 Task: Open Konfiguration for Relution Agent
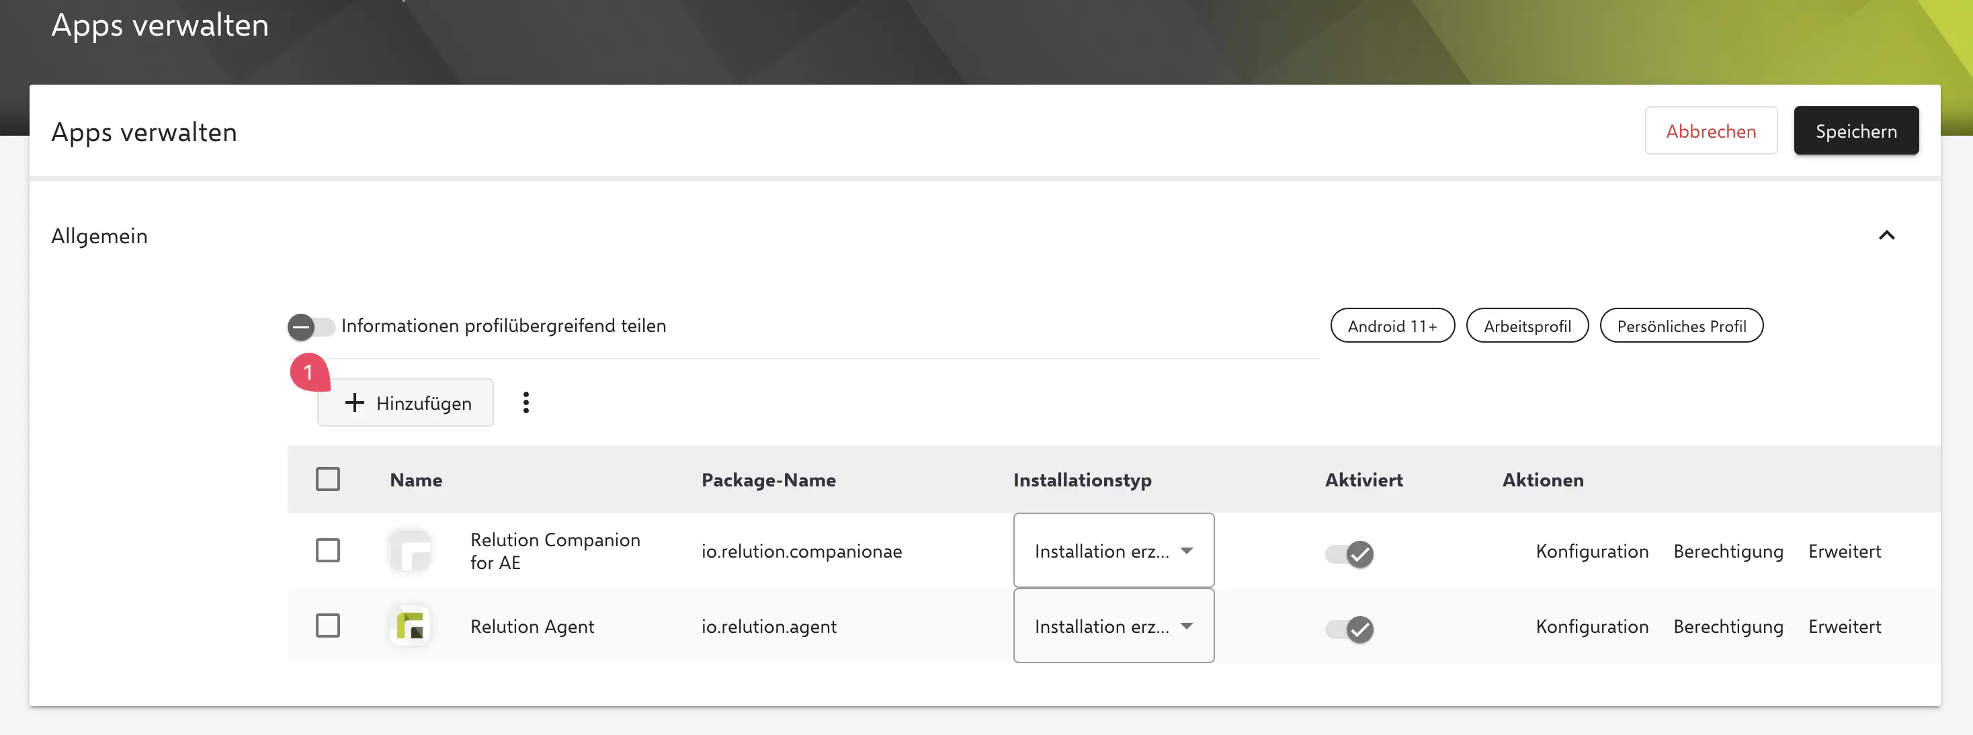coord(1591,625)
